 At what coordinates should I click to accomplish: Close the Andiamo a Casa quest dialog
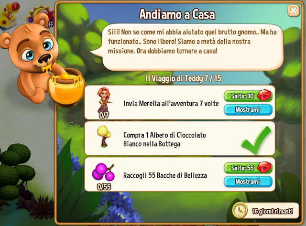click(293, 11)
